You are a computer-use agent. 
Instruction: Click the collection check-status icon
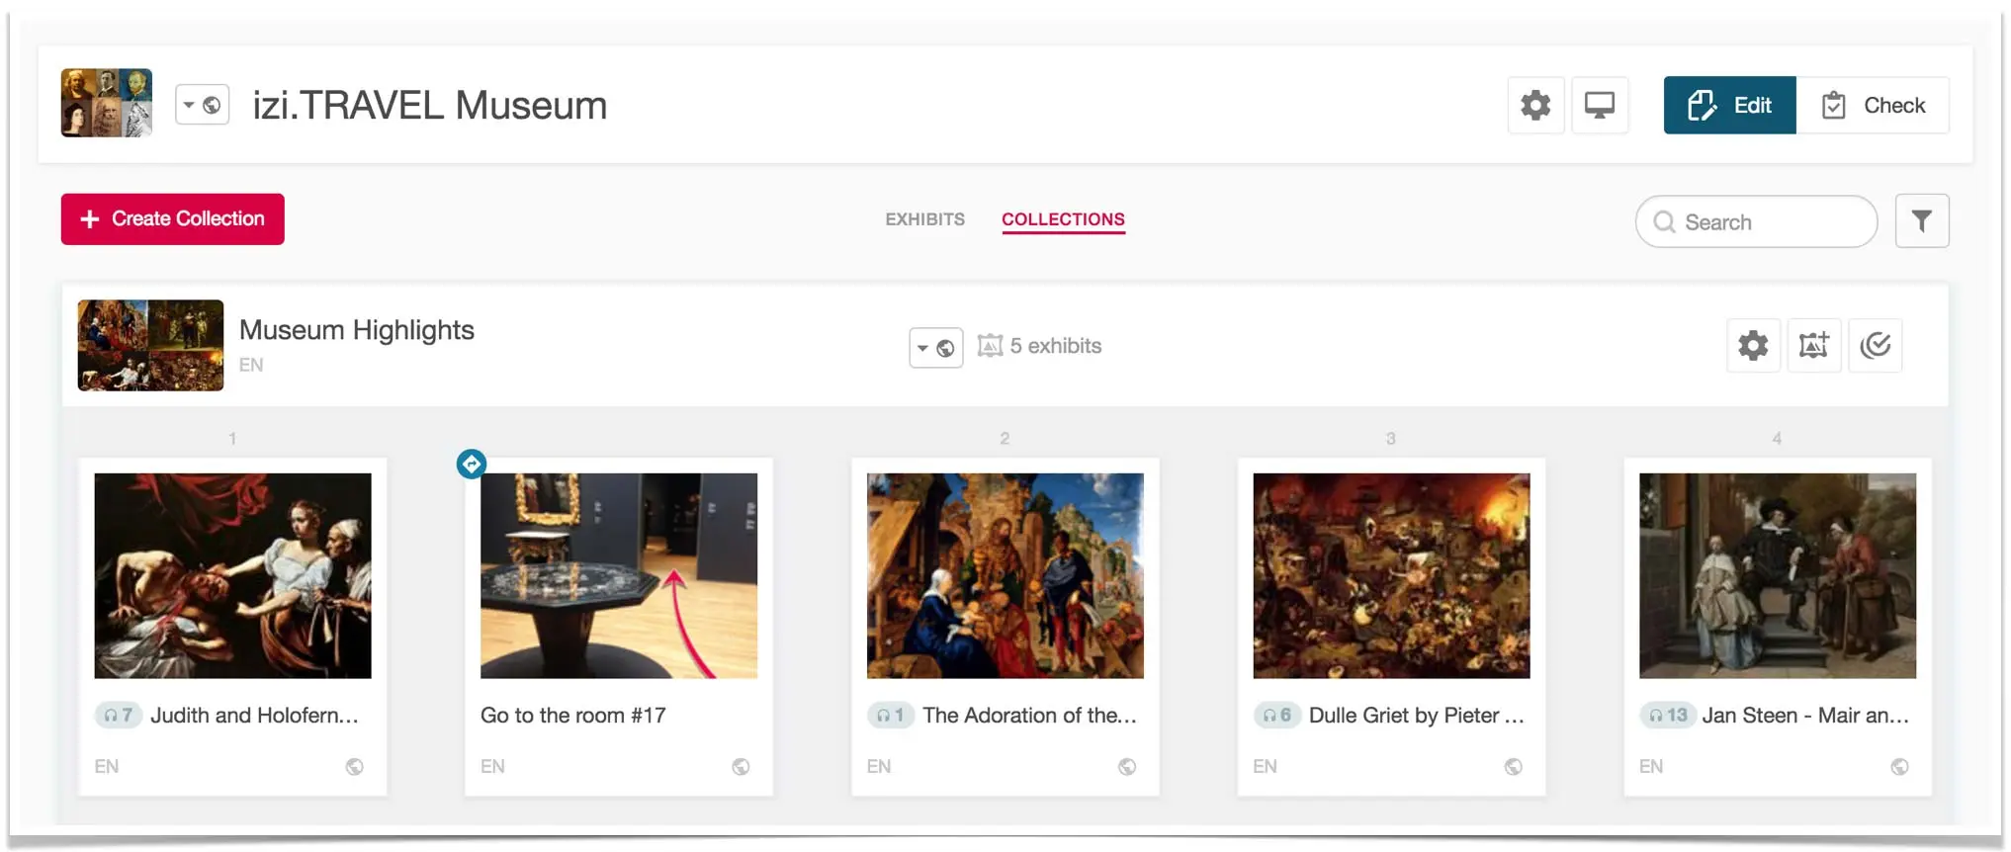[1875, 345]
